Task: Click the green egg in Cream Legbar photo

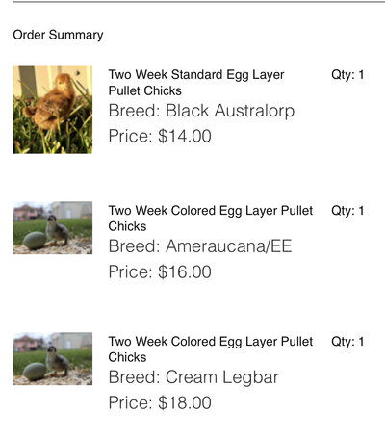Action: pos(35,372)
